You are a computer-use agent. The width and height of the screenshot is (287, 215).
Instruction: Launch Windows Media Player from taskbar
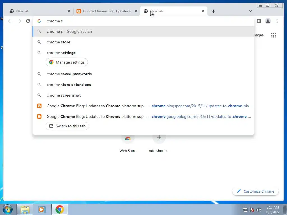[x=42, y=209]
